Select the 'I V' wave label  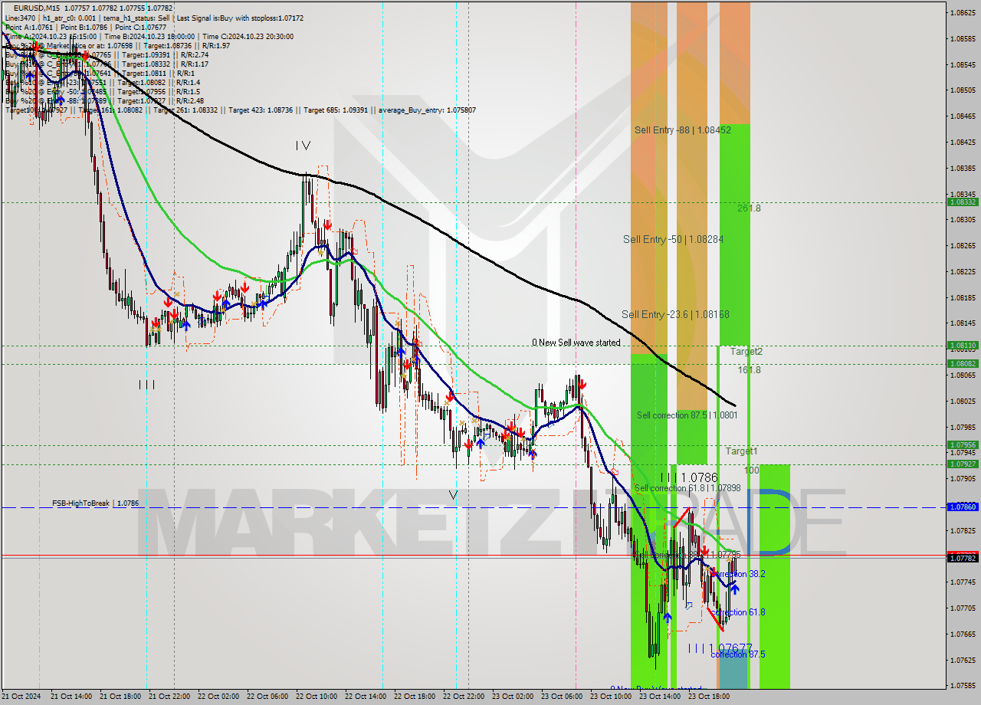click(x=303, y=145)
